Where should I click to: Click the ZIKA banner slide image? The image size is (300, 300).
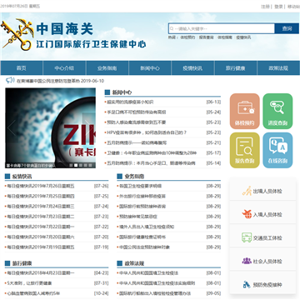pyautogui.click(x=51, y=128)
